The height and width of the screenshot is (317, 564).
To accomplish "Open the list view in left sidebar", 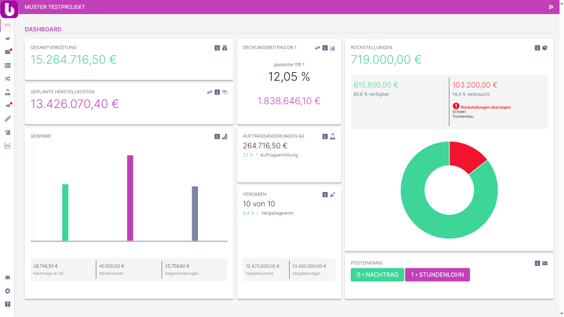I will coord(8,65).
